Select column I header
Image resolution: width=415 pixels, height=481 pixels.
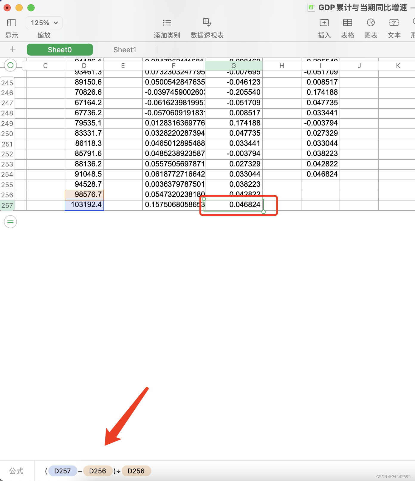pos(320,66)
